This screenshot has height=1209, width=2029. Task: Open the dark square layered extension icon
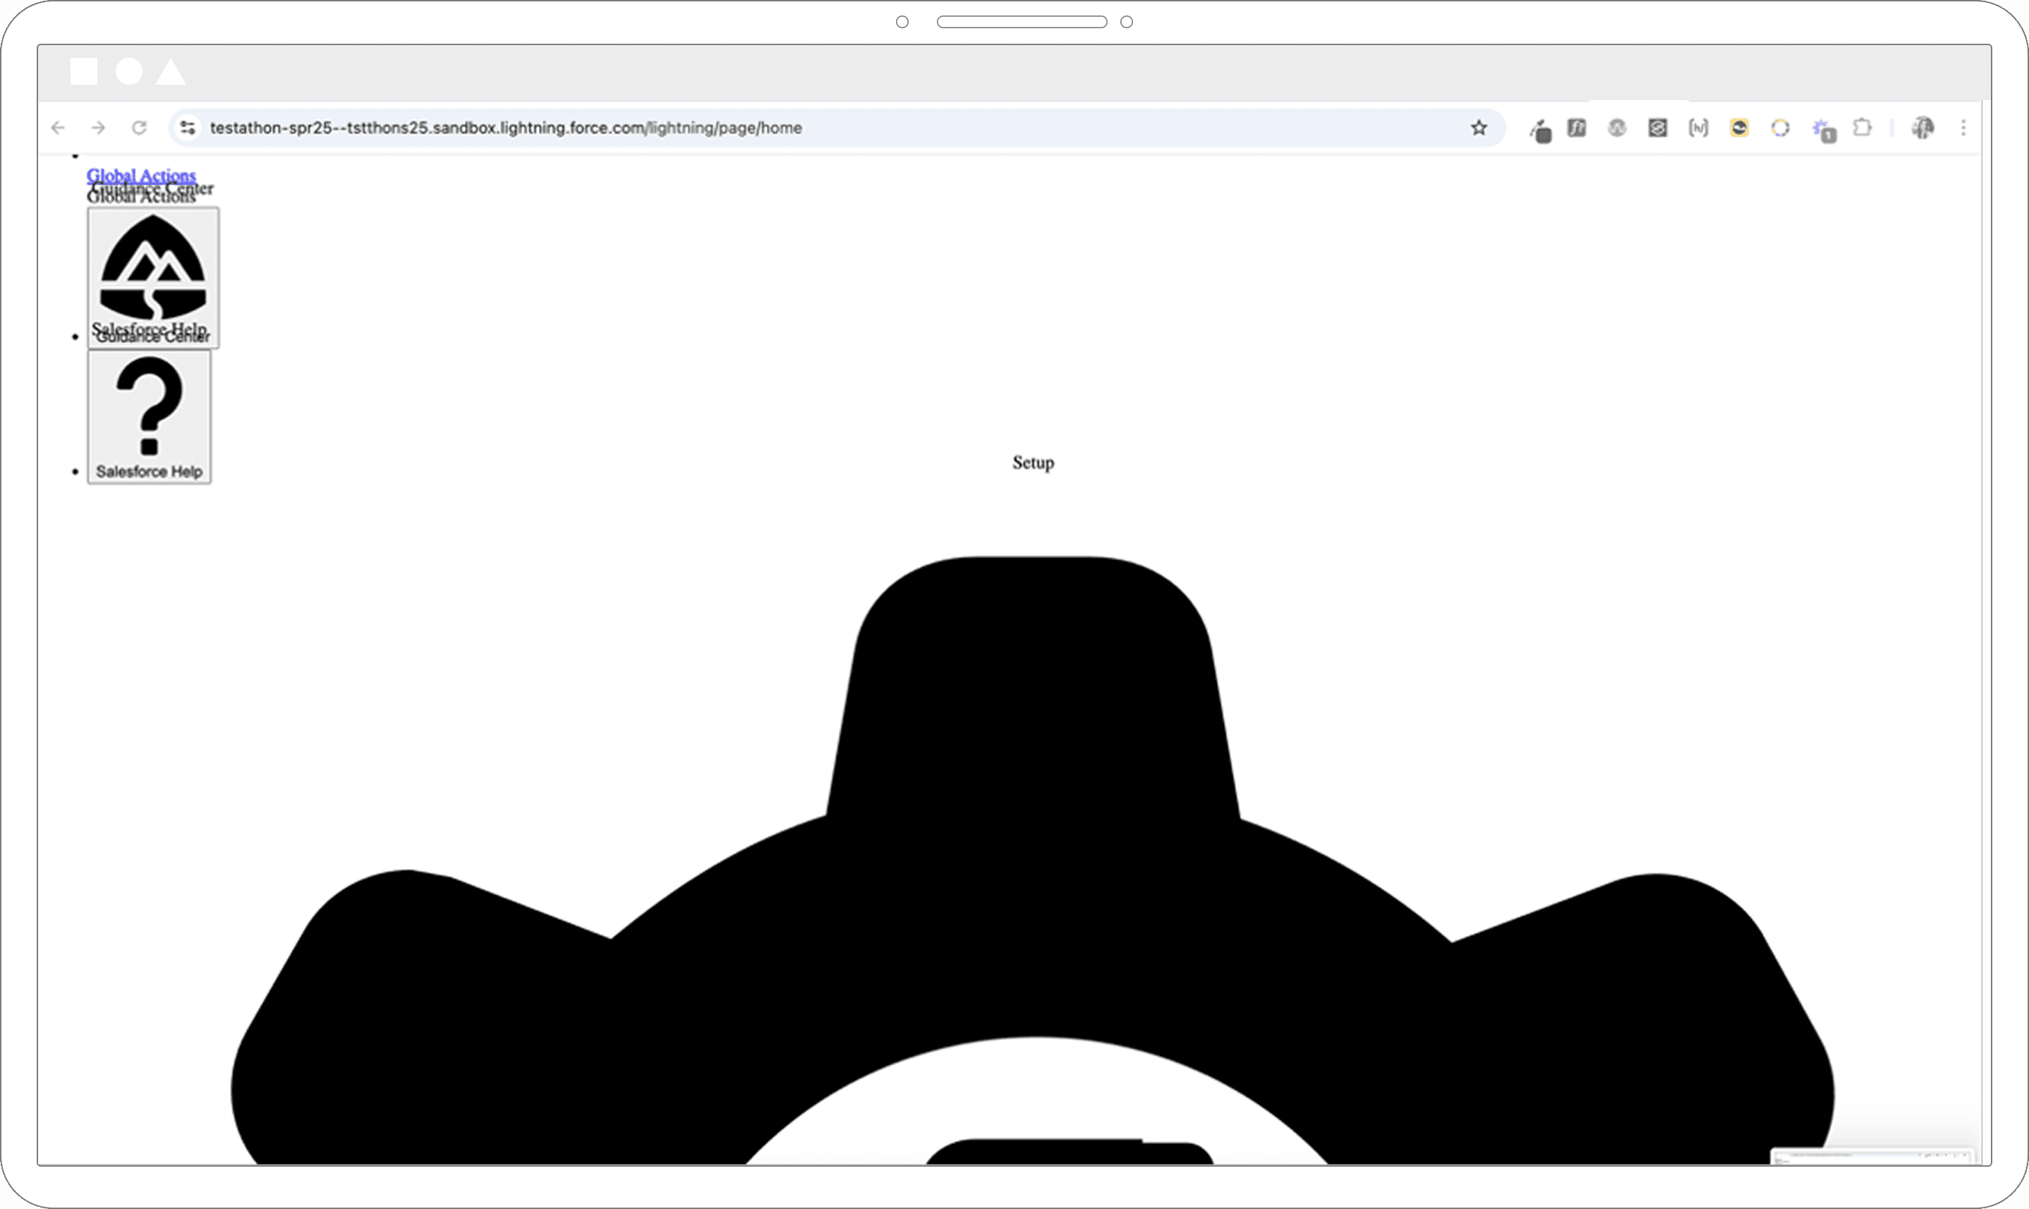pyautogui.click(x=1657, y=128)
